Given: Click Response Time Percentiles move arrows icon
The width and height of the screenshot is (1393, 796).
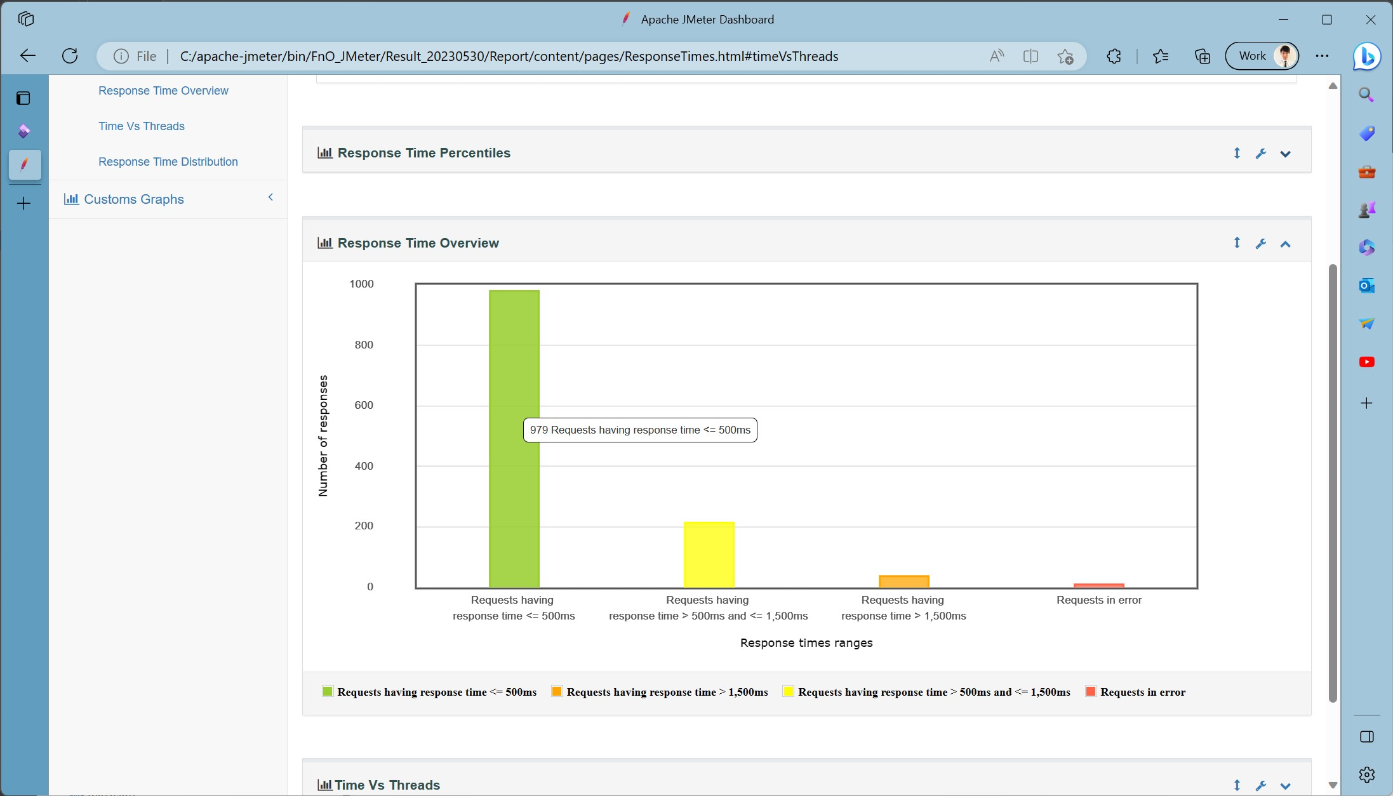Looking at the screenshot, I should 1237,153.
